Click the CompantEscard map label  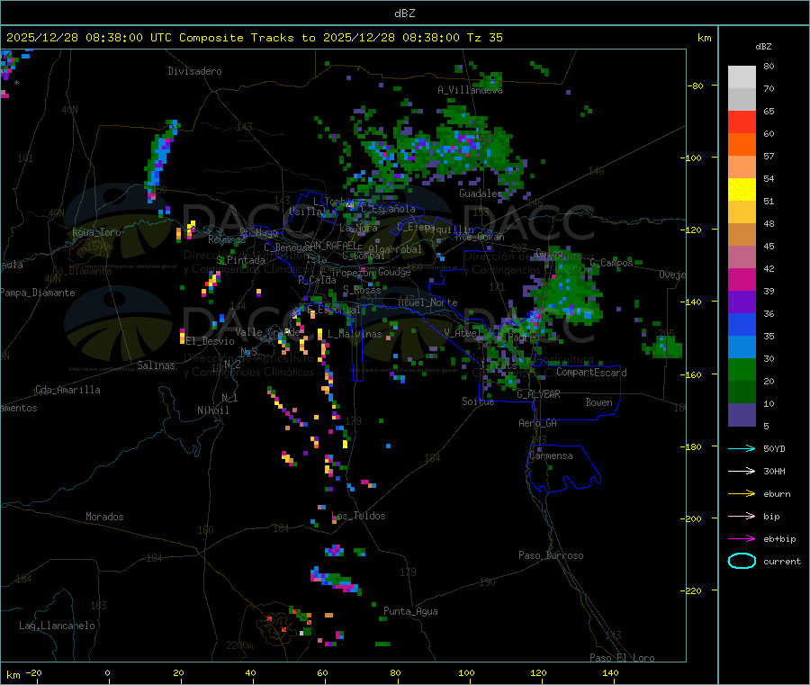[x=591, y=373]
